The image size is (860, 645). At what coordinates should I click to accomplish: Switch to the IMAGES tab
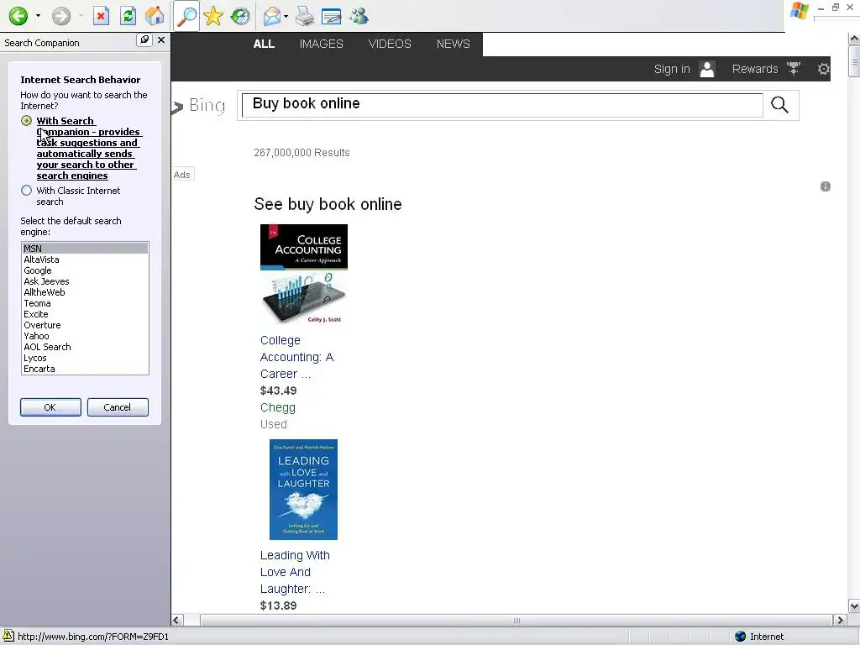point(322,44)
